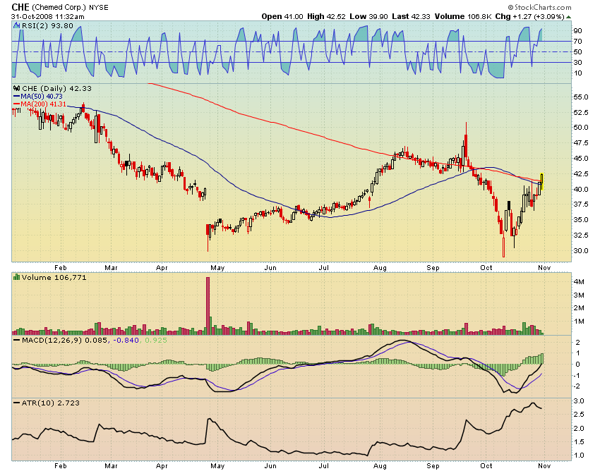Click the MACD(12,26,9) 0.085 label
This screenshot has width=600, height=471.
click(x=65, y=340)
